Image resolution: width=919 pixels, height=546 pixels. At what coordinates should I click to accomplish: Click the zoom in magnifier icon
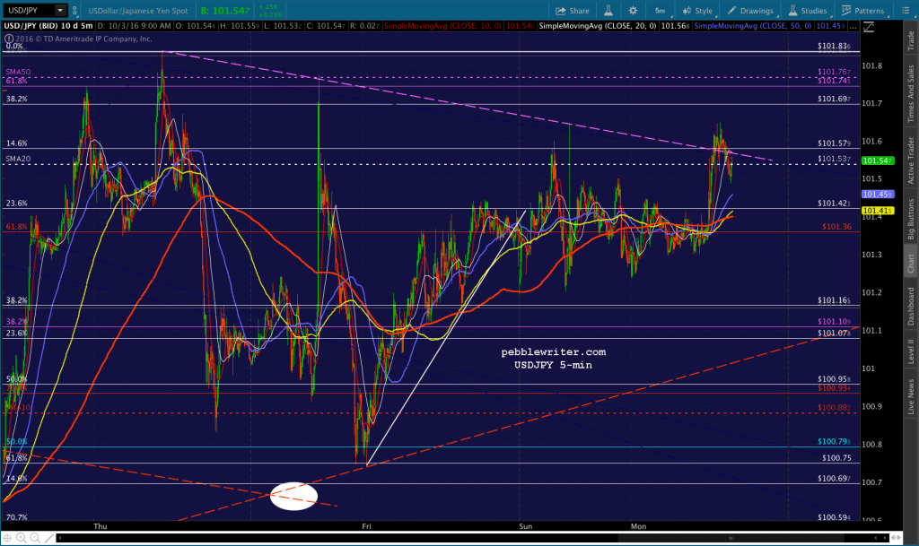[22, 537]
